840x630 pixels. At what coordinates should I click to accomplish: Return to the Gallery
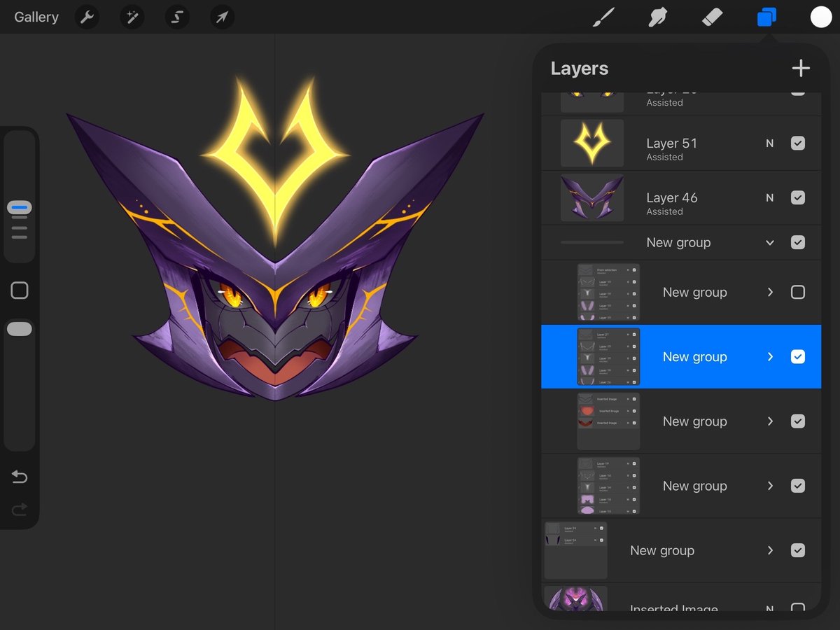pyautogui.click(x=36, y=17)
